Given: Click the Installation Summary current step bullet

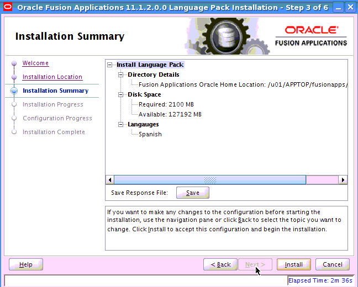Looking at the screenshot, I should pyautogui.click(x=14, y=91).
